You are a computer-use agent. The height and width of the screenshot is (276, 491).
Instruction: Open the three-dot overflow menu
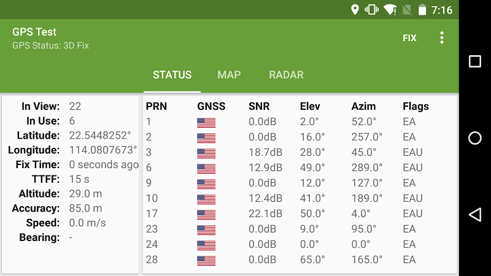point(441,38)
